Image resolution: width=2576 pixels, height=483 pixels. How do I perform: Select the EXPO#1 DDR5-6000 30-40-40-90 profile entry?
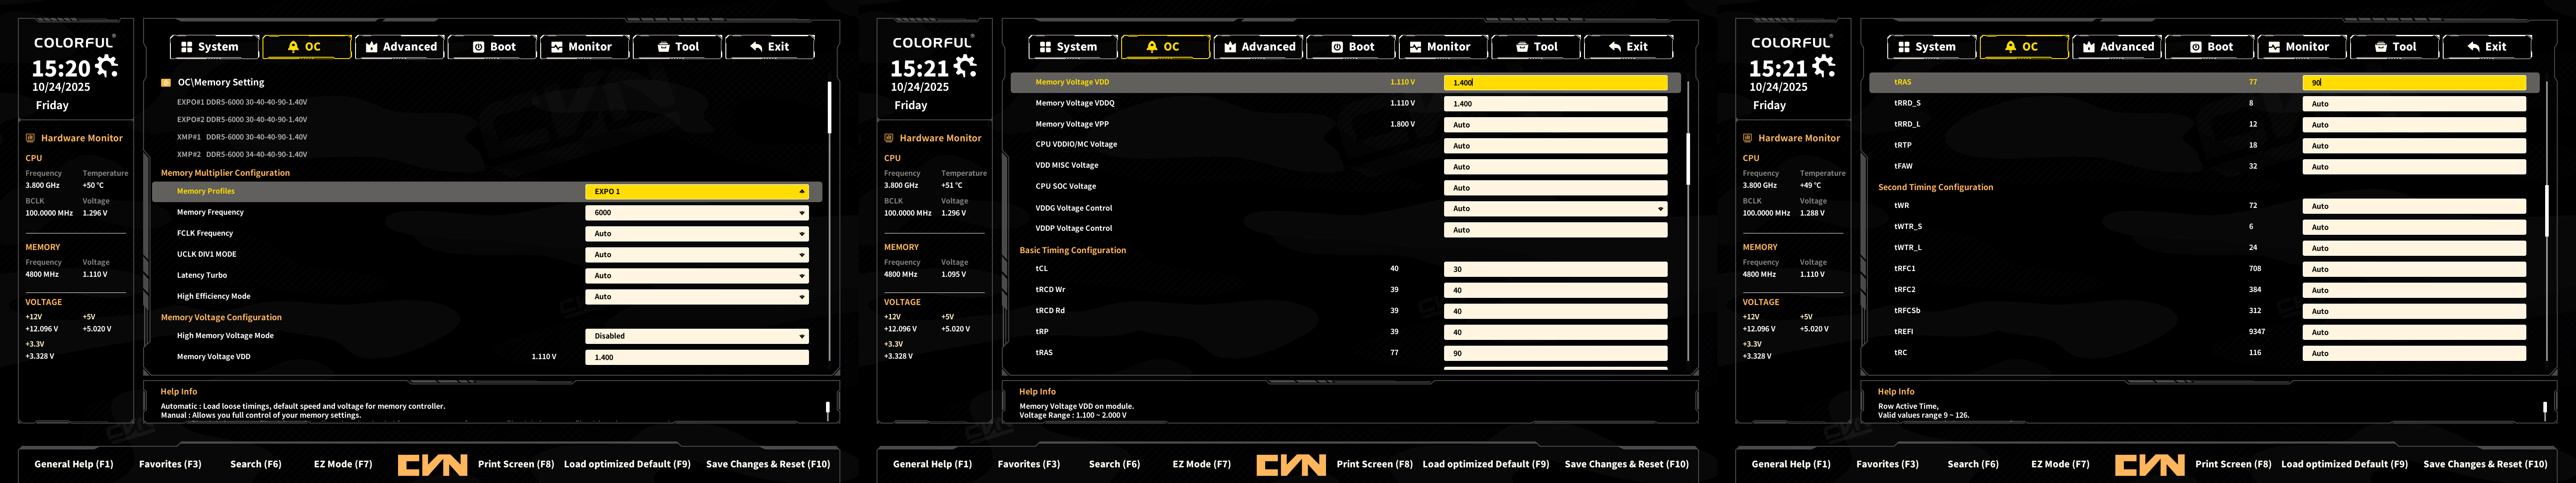[x=242, y=102]
